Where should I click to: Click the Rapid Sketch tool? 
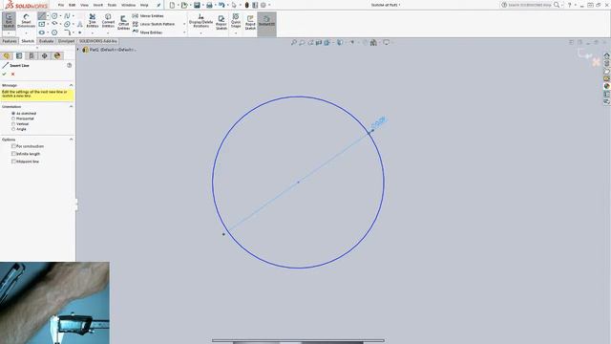coord(250,22)
